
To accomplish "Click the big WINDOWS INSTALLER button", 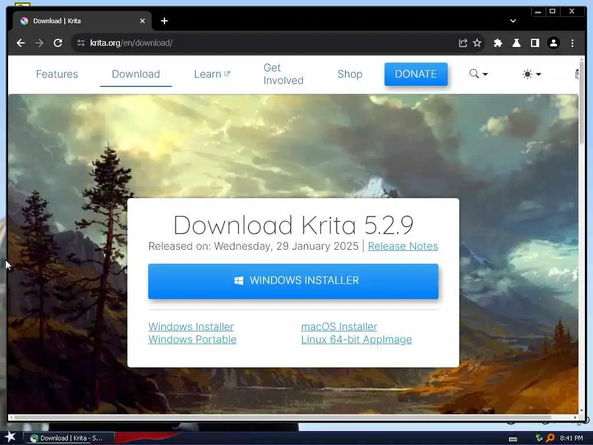I will pos(293,281).
